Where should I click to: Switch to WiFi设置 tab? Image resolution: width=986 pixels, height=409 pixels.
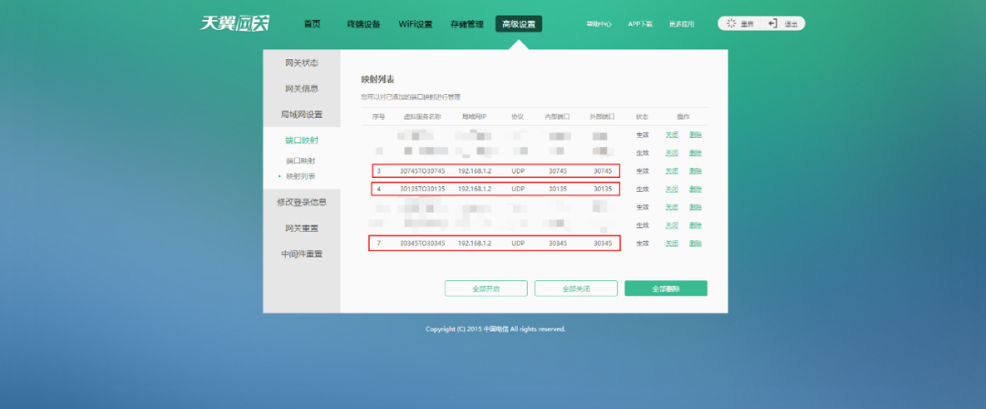tap(415, 25)
